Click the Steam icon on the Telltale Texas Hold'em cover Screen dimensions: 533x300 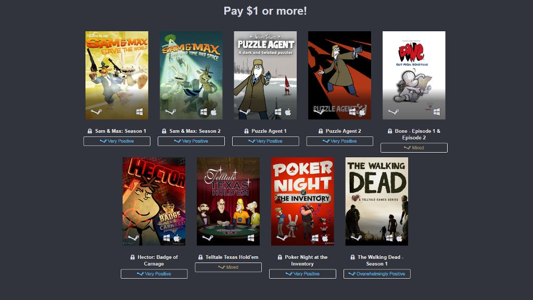click(207, 238)
